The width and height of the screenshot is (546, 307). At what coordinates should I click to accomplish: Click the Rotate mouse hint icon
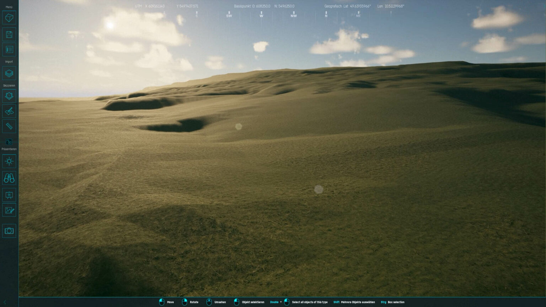(184, 302)
